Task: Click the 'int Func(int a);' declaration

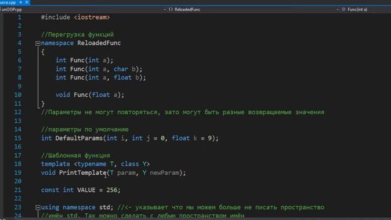Action: tap(84, 61)
